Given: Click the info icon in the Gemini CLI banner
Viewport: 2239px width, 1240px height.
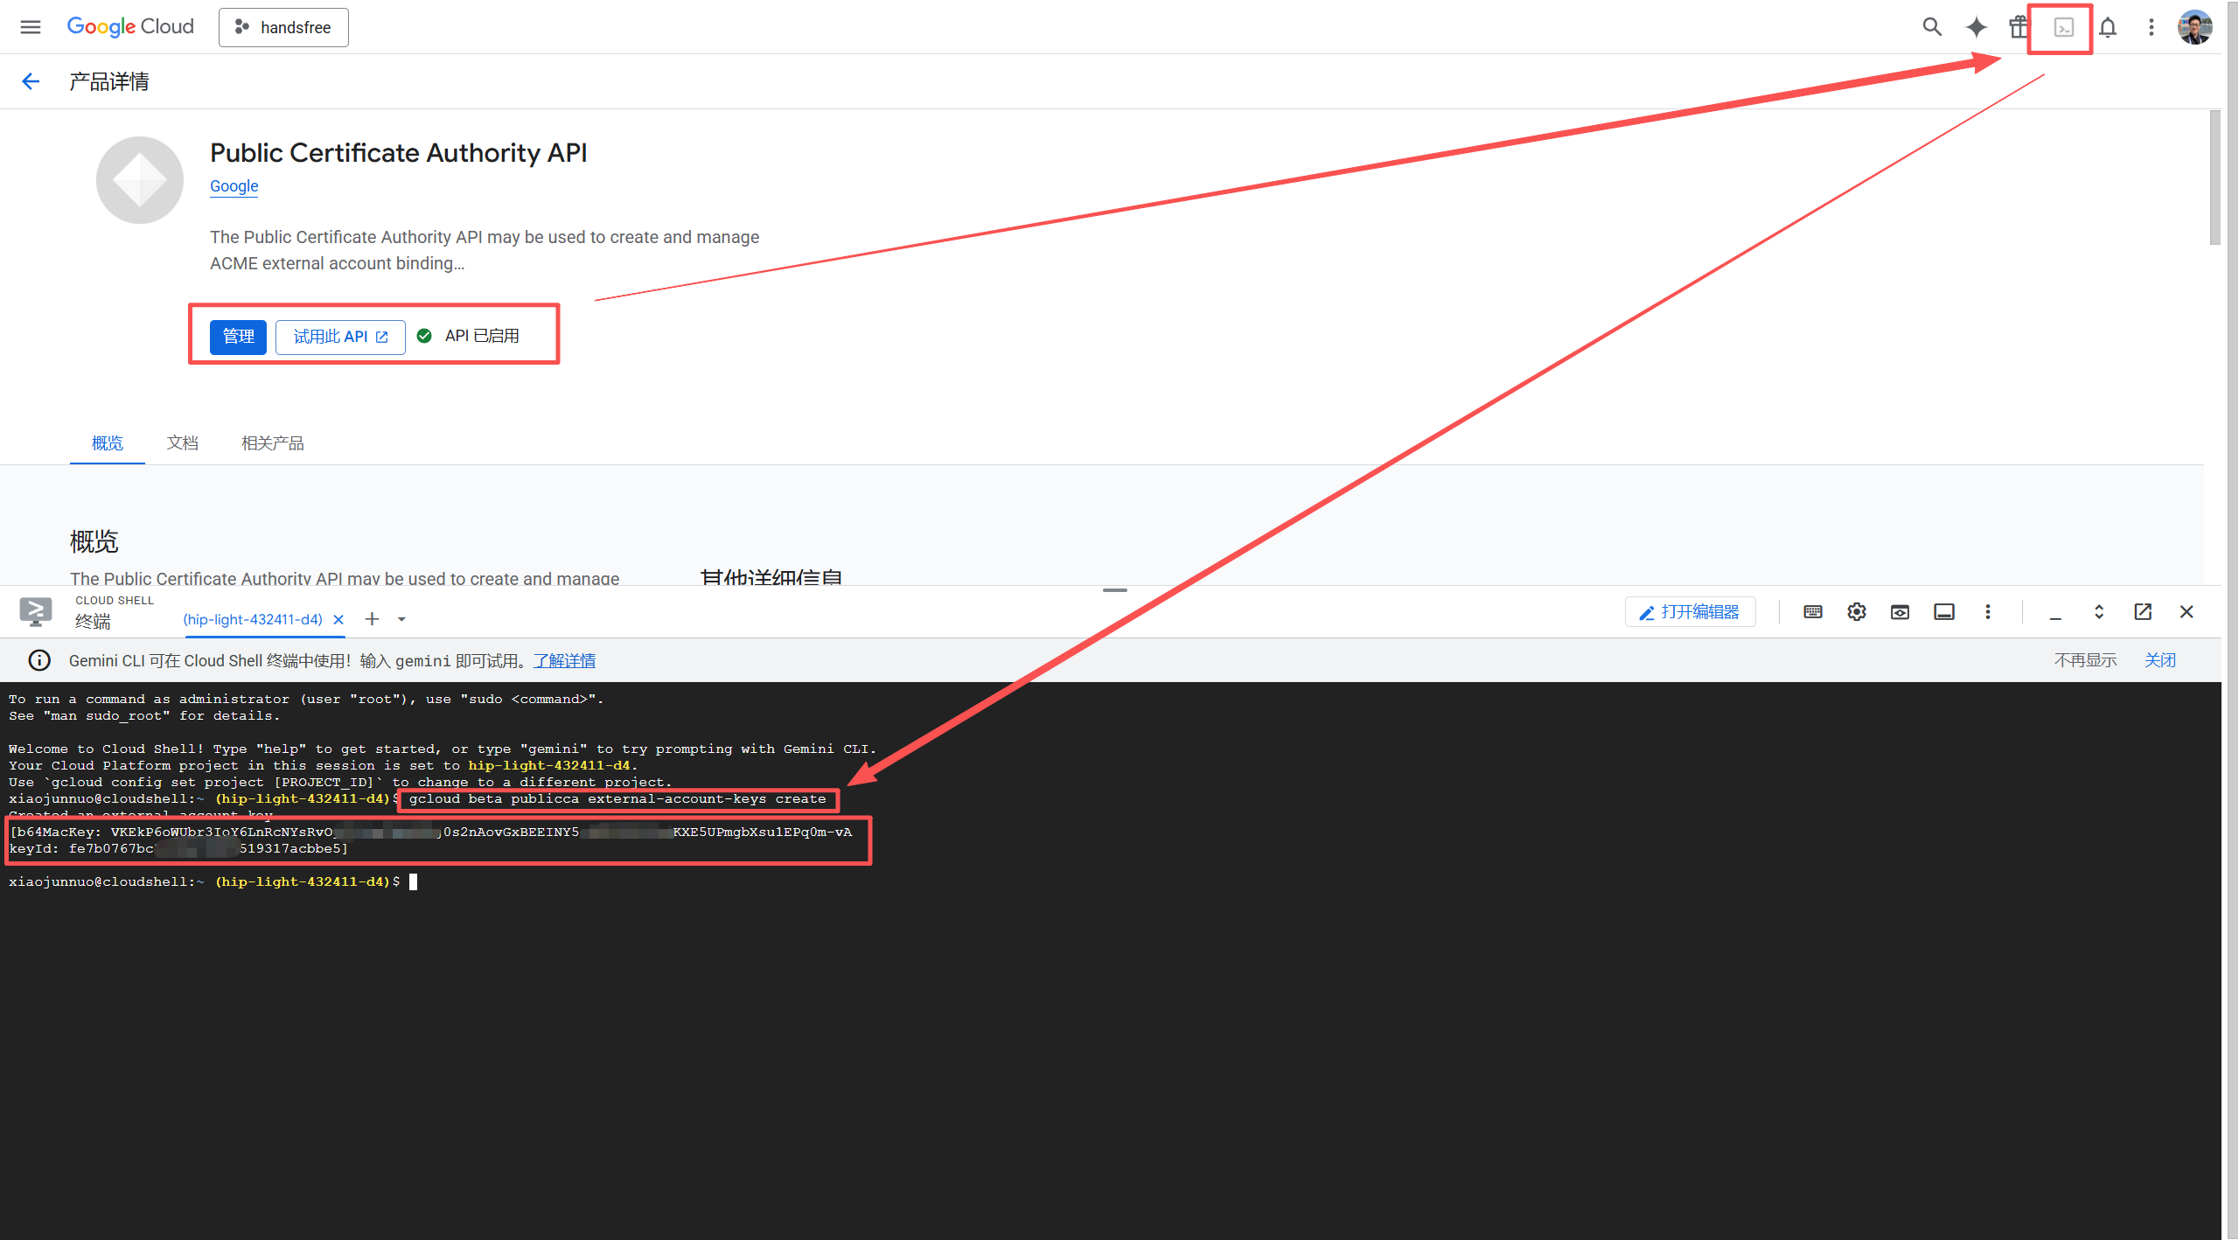Looking at the screenshot, I should [39, 660].
